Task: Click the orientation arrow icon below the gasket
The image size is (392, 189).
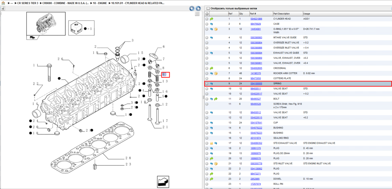Action: pyautogui.click(x=163, y=182)
